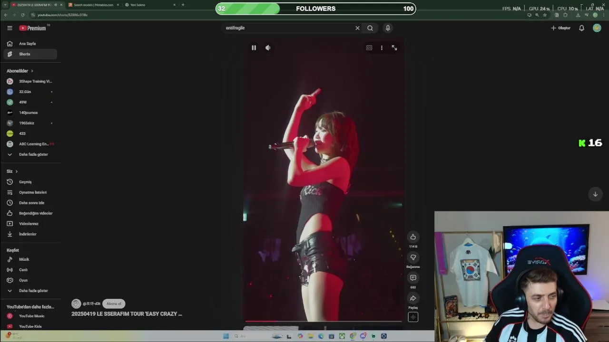Open YouTube Music link
609x342 pixels.
[x=30, y=316]
